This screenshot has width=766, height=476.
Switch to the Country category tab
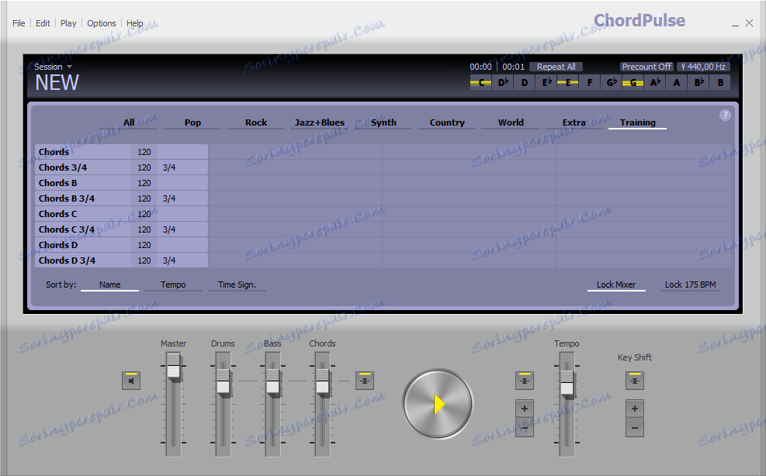point(446,122)
